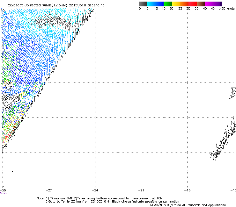
Task: Click the longitude label -27
Action: point(49,190)
